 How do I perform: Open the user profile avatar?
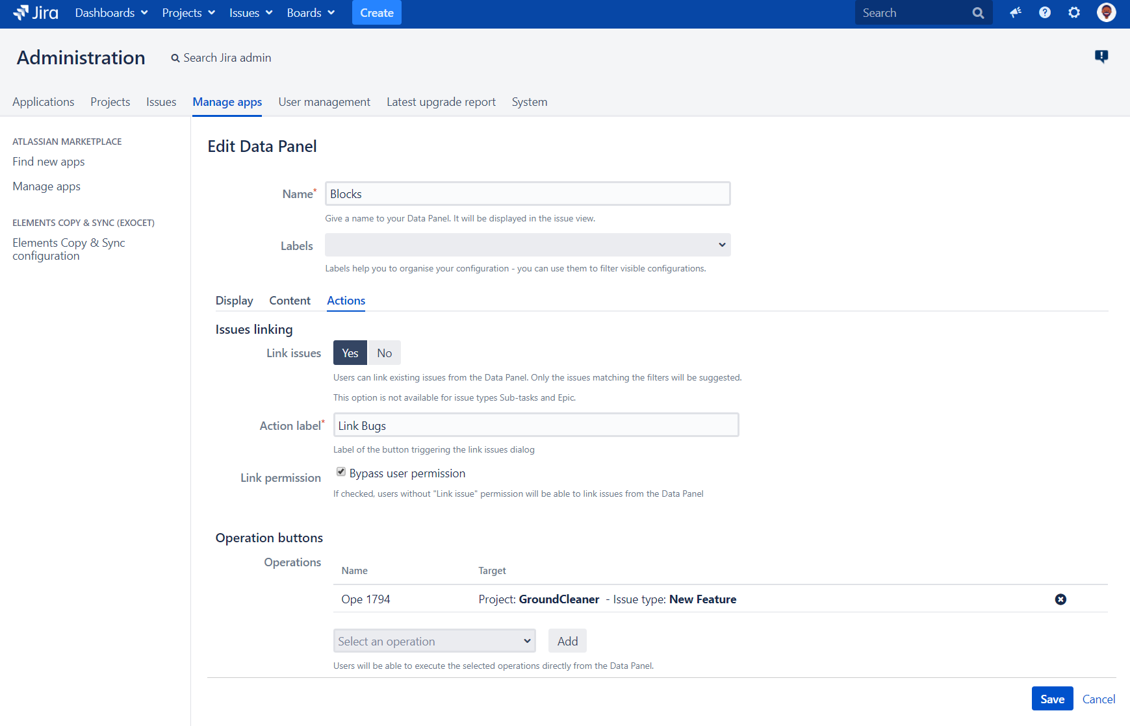point(1106,13)
